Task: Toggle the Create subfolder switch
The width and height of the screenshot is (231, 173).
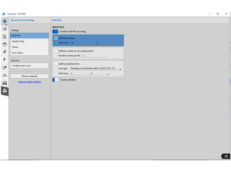Action: tap(55, 80)
